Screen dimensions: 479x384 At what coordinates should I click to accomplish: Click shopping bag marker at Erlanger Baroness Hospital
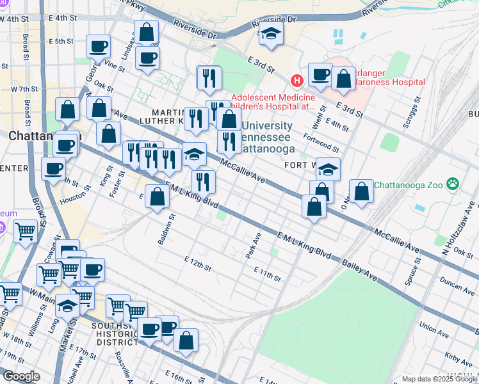pyautogui.click(x=343, y=79)
